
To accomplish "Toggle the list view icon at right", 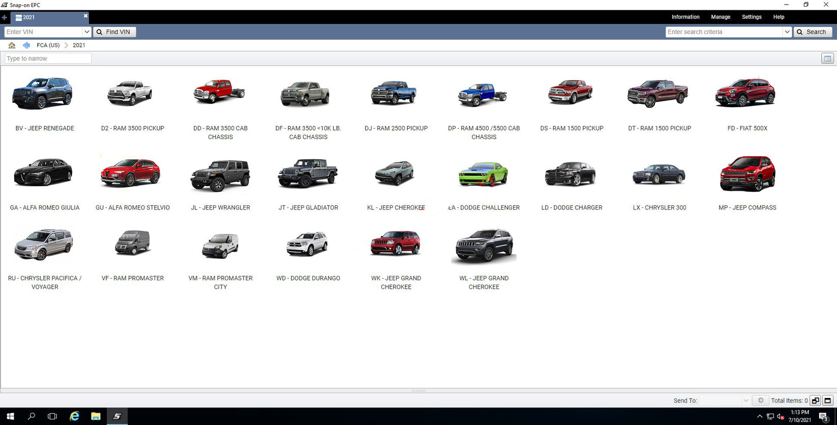I will 827,58.
